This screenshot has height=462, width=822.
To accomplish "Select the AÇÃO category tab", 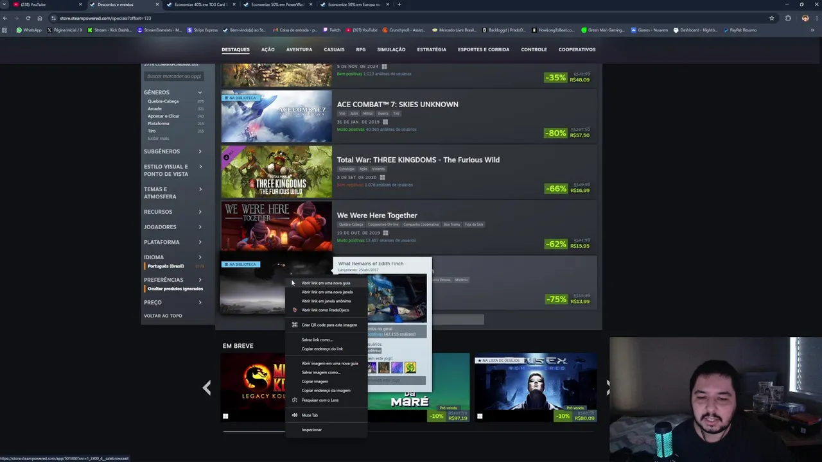I will click(268, 49).
